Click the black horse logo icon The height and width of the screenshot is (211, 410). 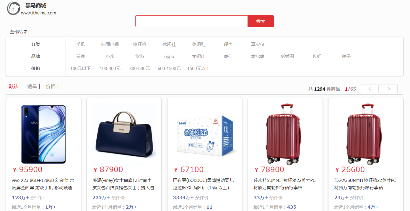14,8
